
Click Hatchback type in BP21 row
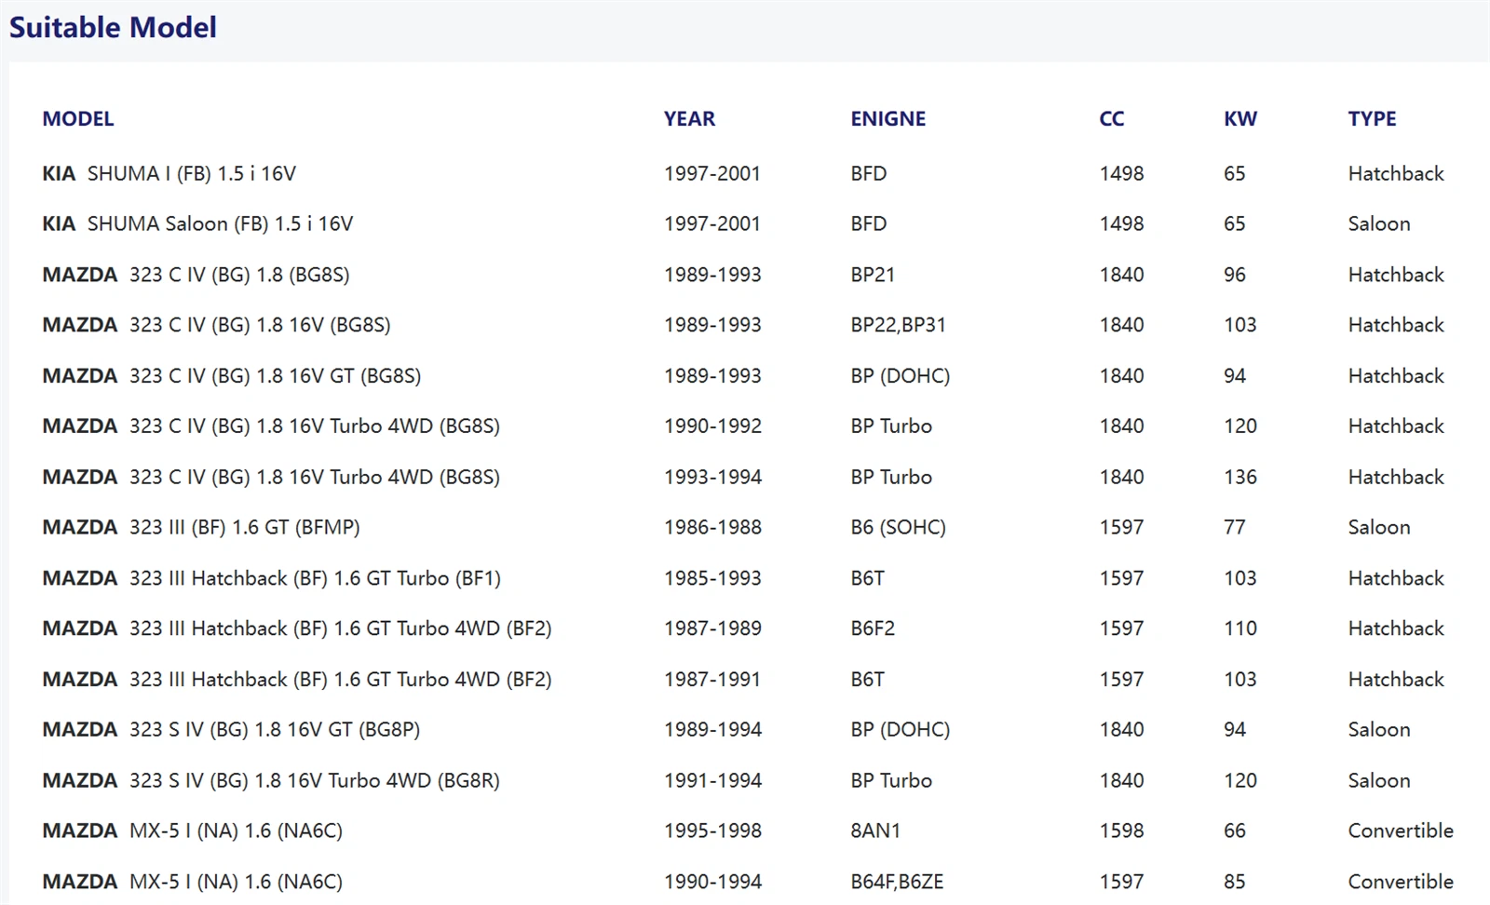click(x=1396, y=275)
